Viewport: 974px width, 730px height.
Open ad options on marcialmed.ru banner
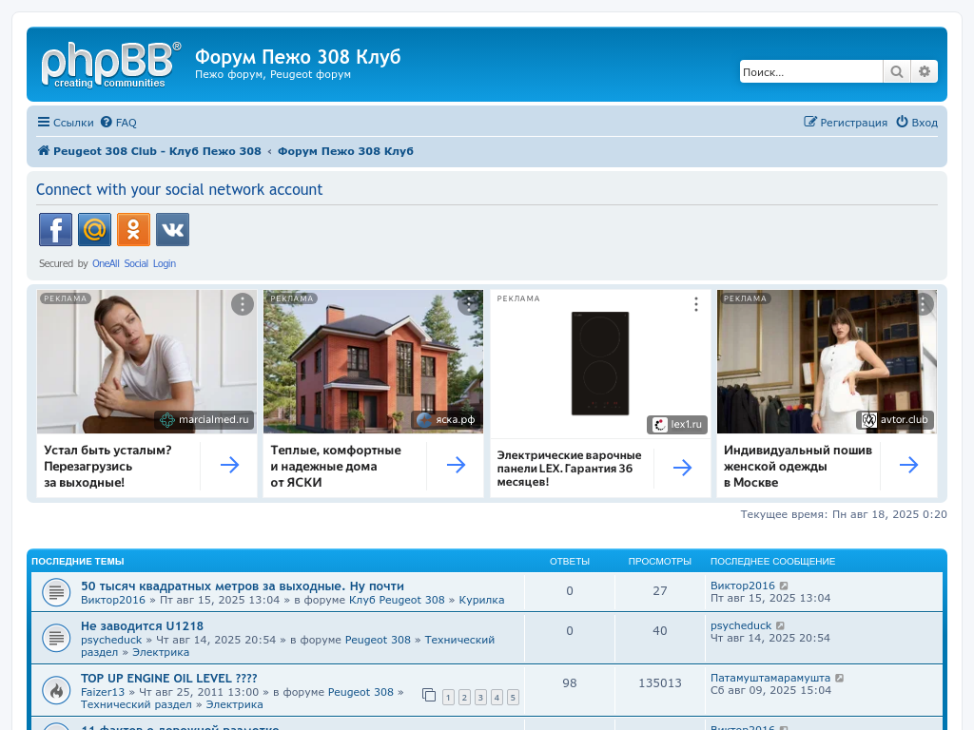tap(243, 304)
